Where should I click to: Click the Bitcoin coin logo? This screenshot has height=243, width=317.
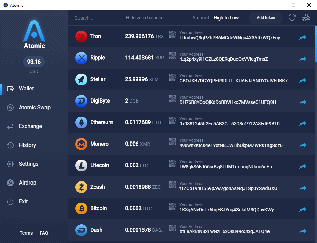(81, 208)
